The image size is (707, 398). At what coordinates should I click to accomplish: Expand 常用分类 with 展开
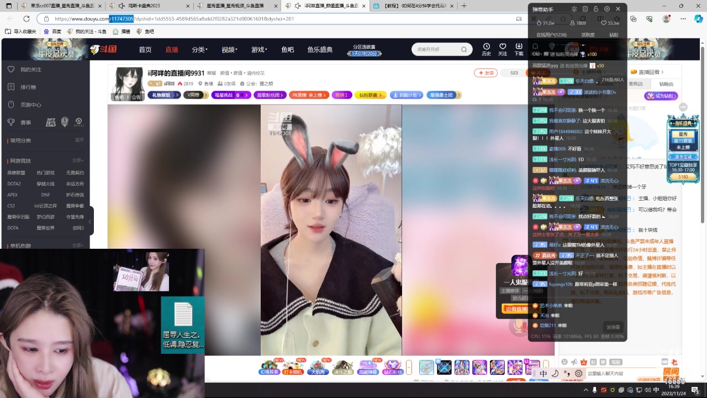click(80, 140)
